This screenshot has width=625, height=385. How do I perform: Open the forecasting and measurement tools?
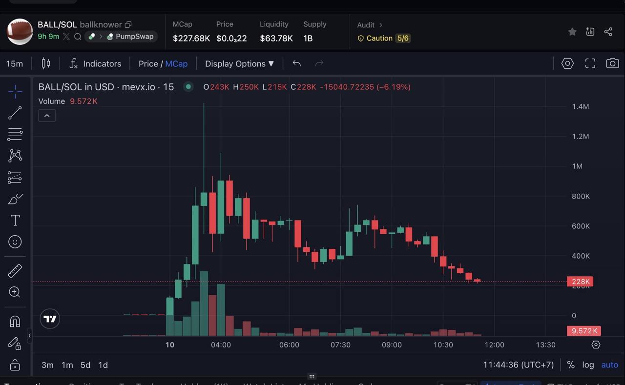click(x=15, y=178)
